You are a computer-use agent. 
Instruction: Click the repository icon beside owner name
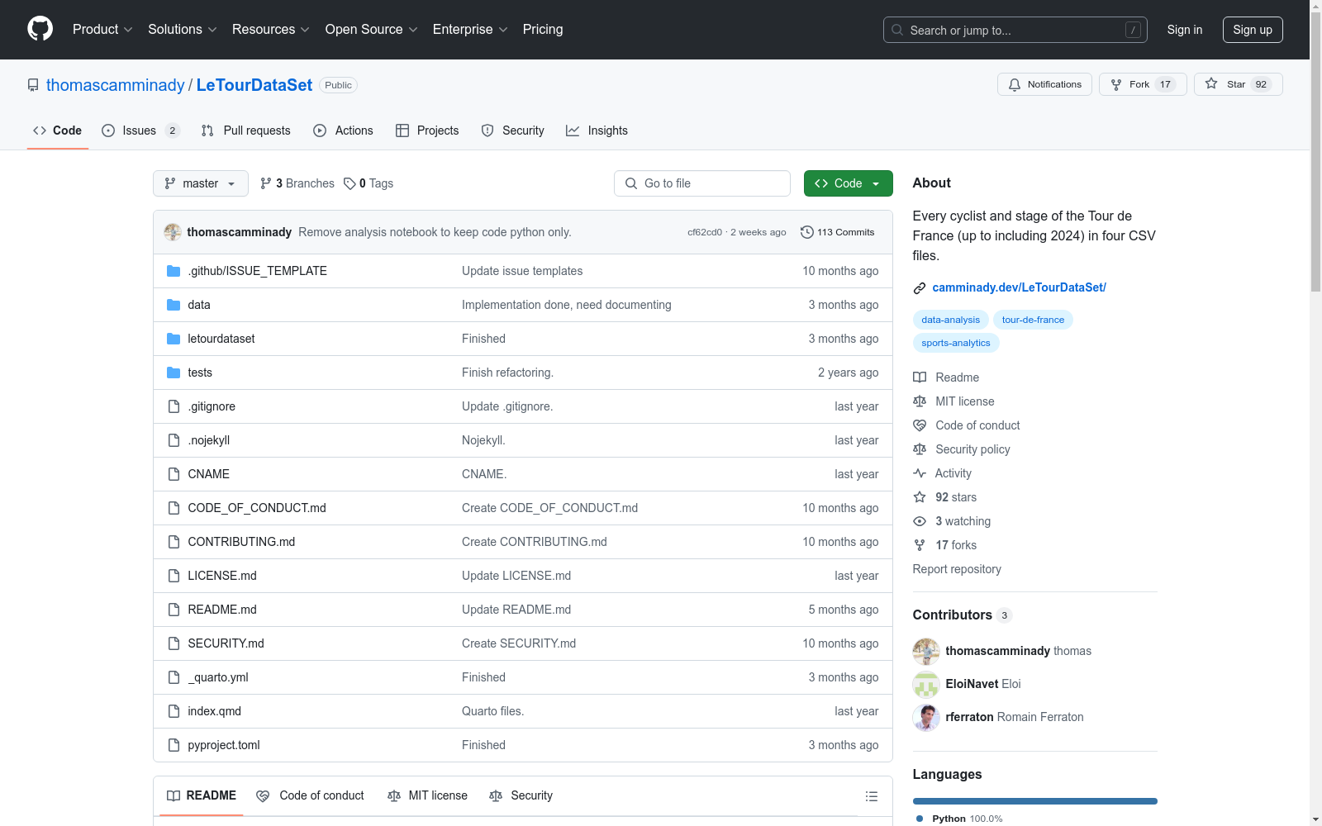pyautogui.click(x=33, y=85)
